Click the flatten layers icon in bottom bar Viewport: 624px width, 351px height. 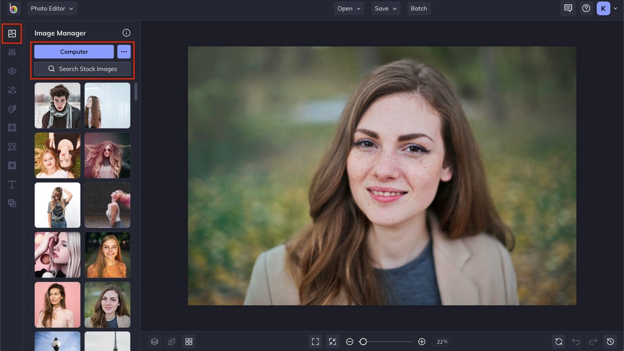click(x=171, y=342)
